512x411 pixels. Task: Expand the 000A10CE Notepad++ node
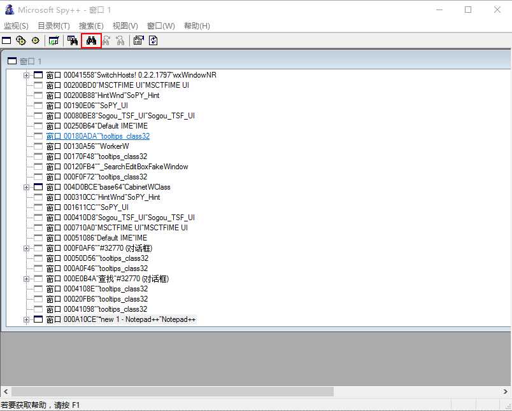tap(27, 319)
